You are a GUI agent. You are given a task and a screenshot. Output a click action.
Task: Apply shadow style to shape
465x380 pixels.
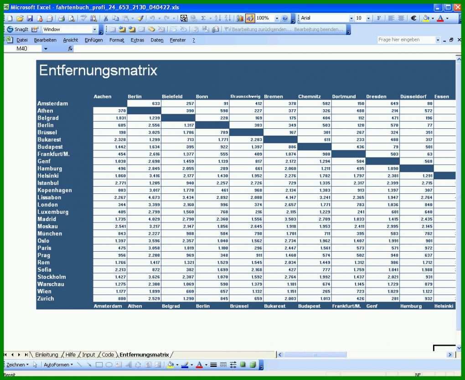[x=243, y=365]
